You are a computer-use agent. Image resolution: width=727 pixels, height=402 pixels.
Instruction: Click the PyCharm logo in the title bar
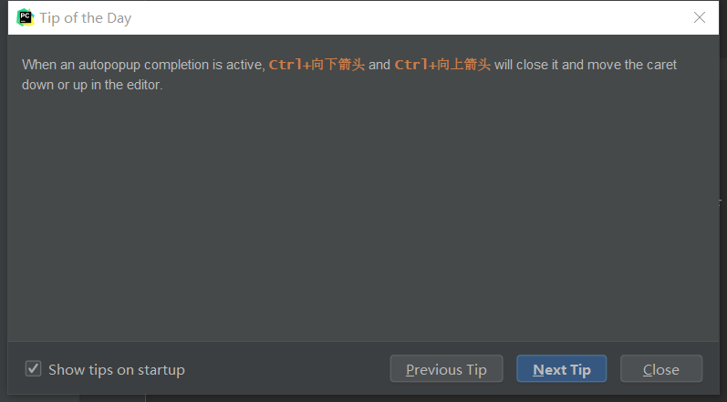point(25,17)
